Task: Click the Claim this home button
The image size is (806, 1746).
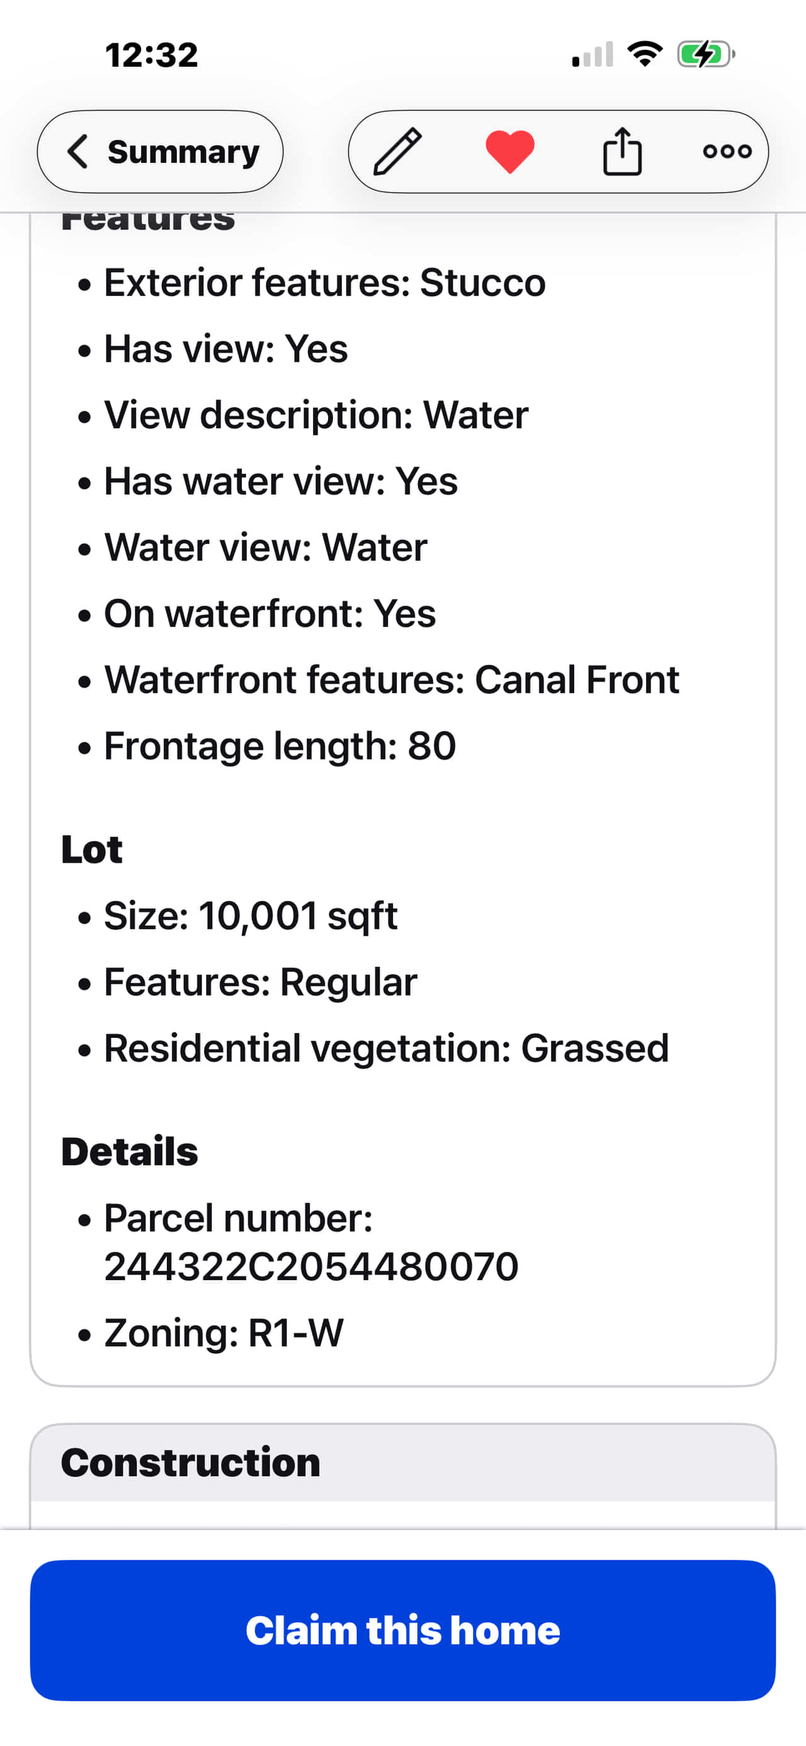Action: (x=402, y=1630)
